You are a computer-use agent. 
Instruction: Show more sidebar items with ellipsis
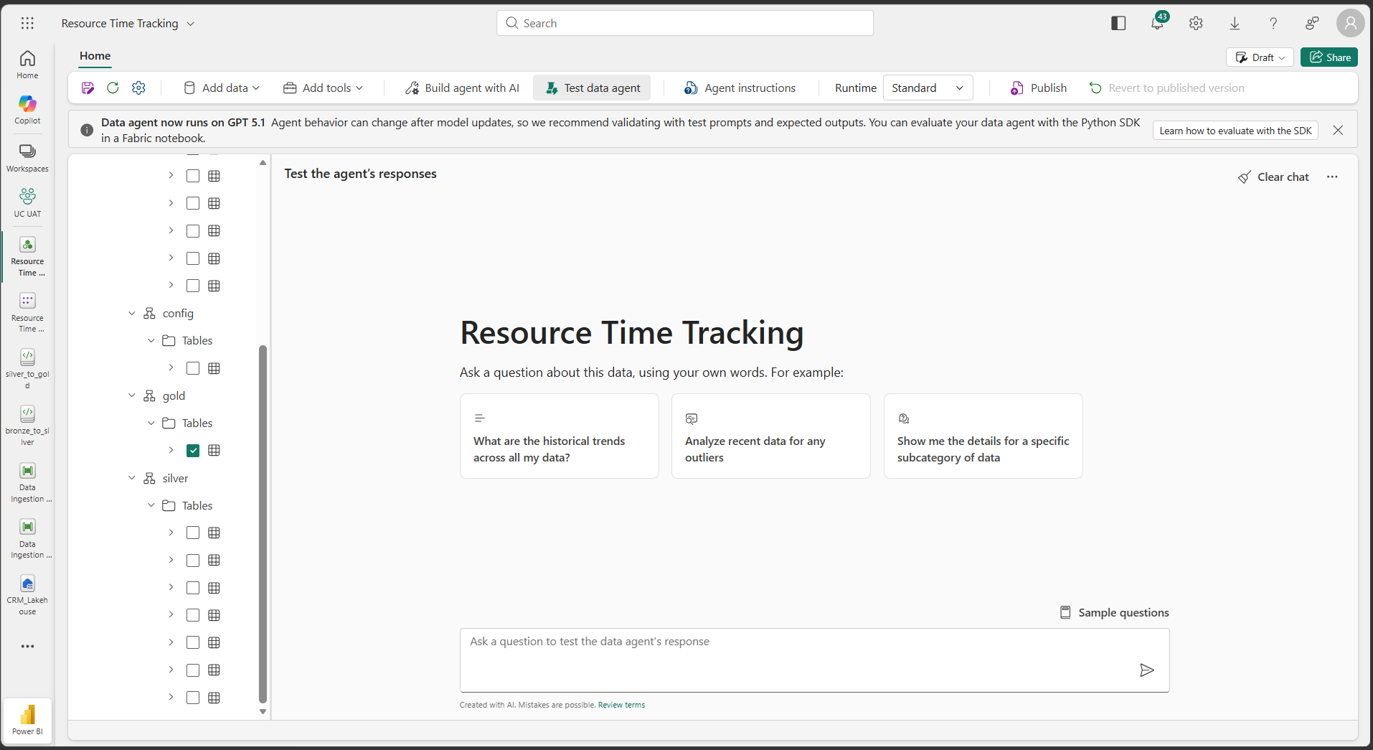(27, 646)
